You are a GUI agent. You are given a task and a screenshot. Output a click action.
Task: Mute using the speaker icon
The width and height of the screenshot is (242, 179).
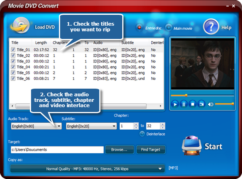210,104
